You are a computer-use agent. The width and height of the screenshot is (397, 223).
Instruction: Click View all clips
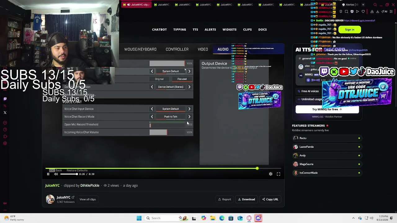87,199
